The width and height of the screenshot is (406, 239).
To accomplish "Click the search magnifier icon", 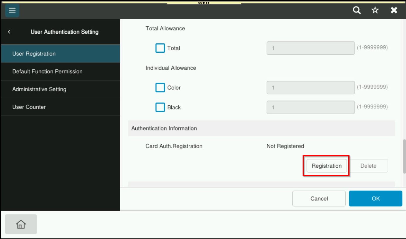I will click(x=356, y=11).
